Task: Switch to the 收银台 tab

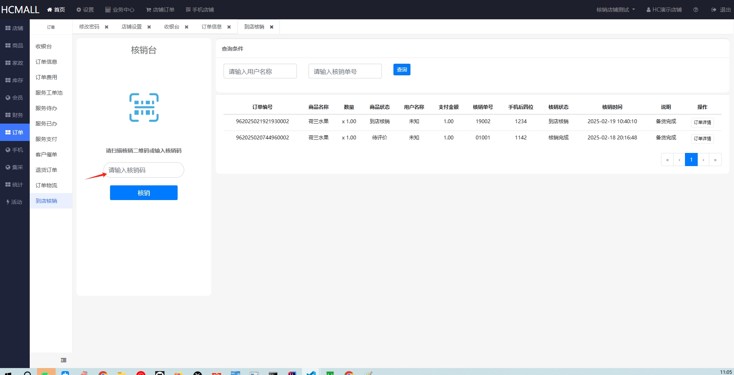Action: [172, 27]
